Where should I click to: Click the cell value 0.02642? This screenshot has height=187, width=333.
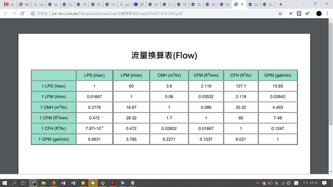278,97
